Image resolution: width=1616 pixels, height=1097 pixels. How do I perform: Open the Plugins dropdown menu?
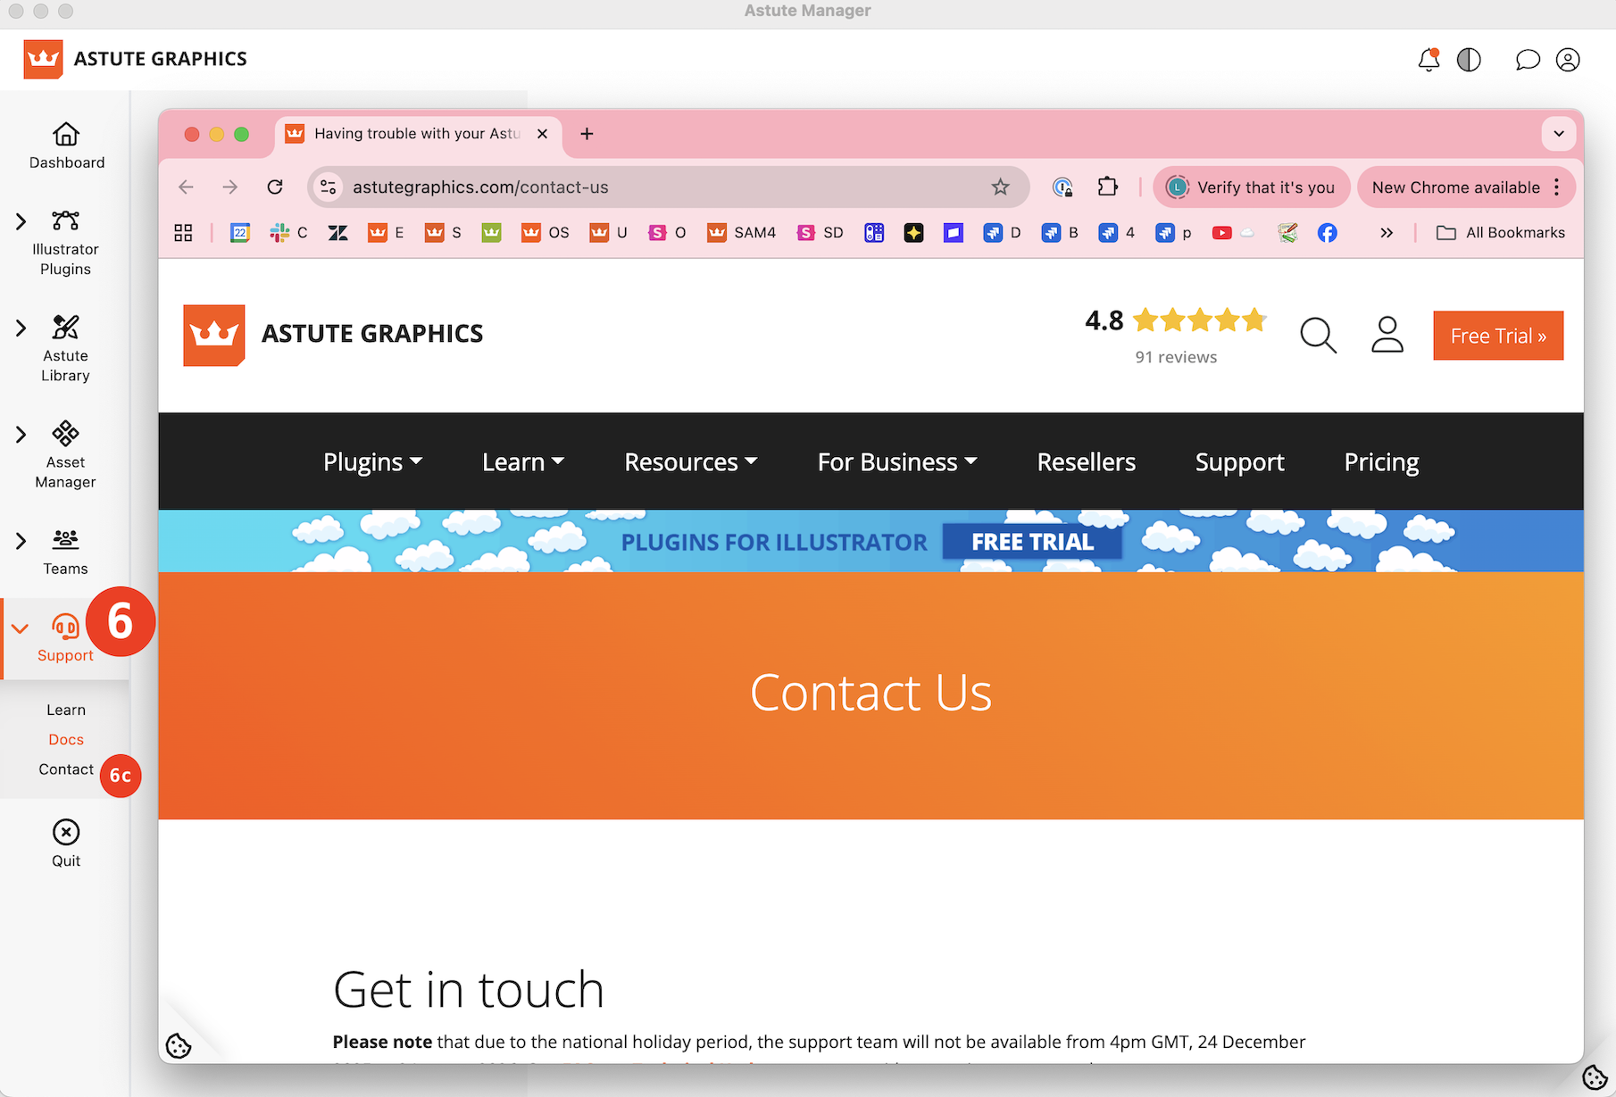(372, 462)
